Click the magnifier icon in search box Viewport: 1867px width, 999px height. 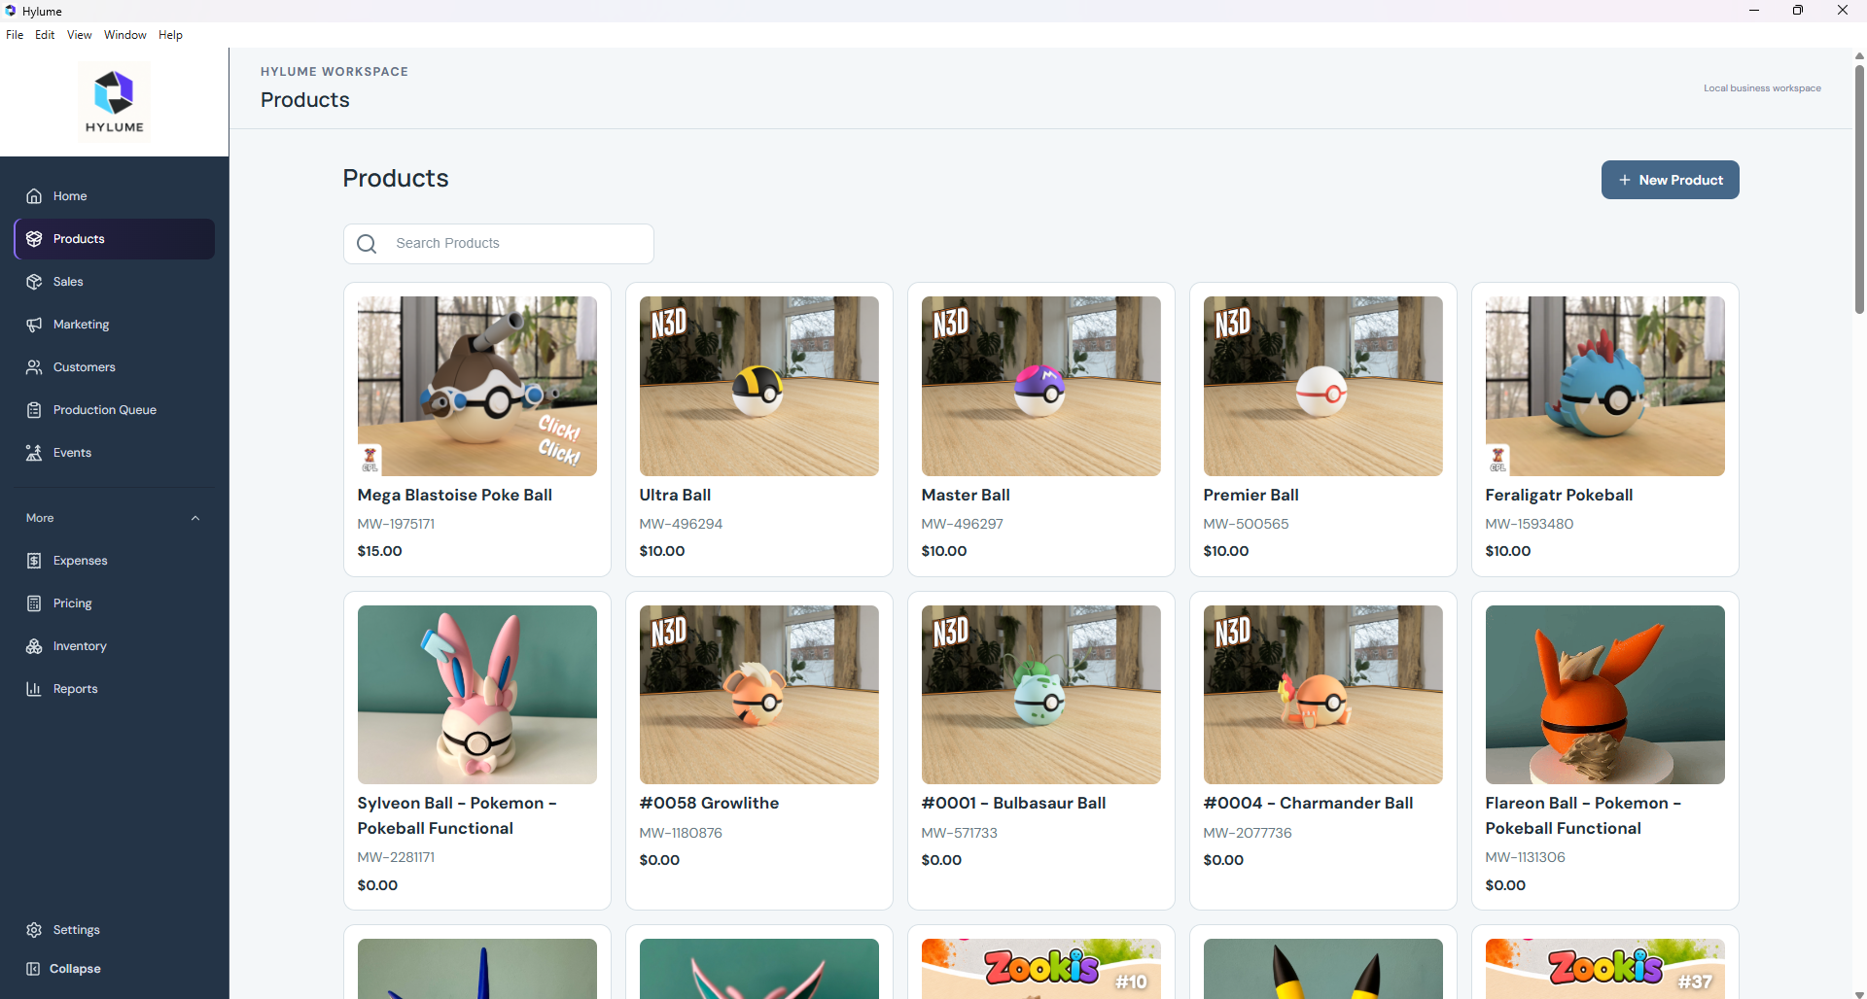367,244
